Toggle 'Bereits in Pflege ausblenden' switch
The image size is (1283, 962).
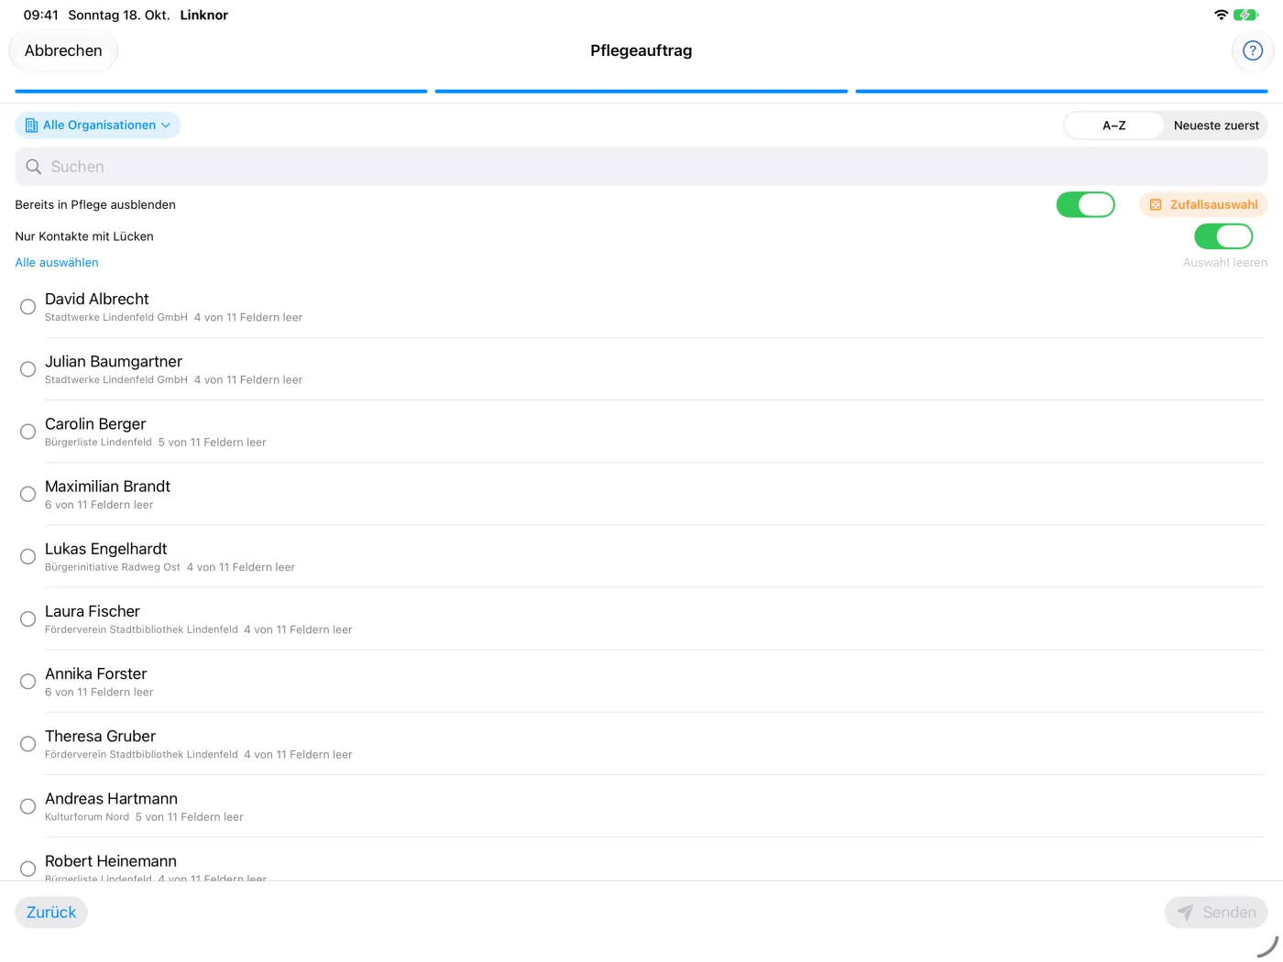coord(1085,204)
